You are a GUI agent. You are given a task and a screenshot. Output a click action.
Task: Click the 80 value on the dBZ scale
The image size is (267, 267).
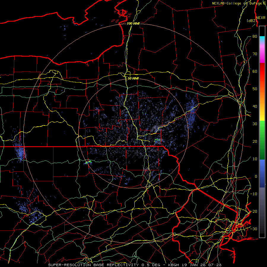[x=255, y=36]
